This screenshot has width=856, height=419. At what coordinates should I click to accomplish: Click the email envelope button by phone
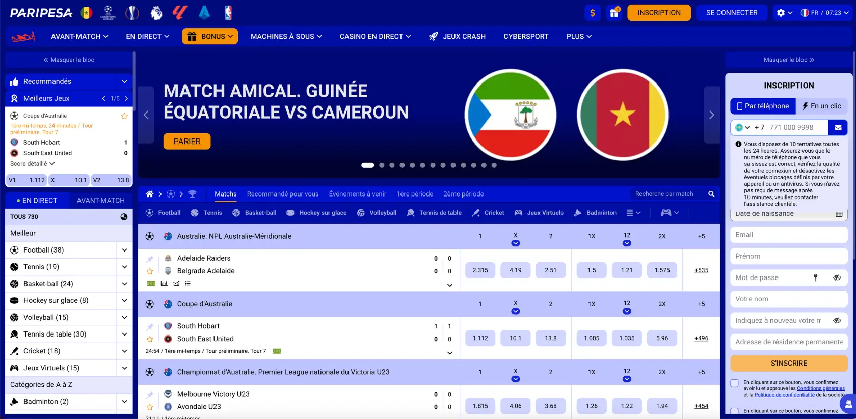(x=838, y=127)
